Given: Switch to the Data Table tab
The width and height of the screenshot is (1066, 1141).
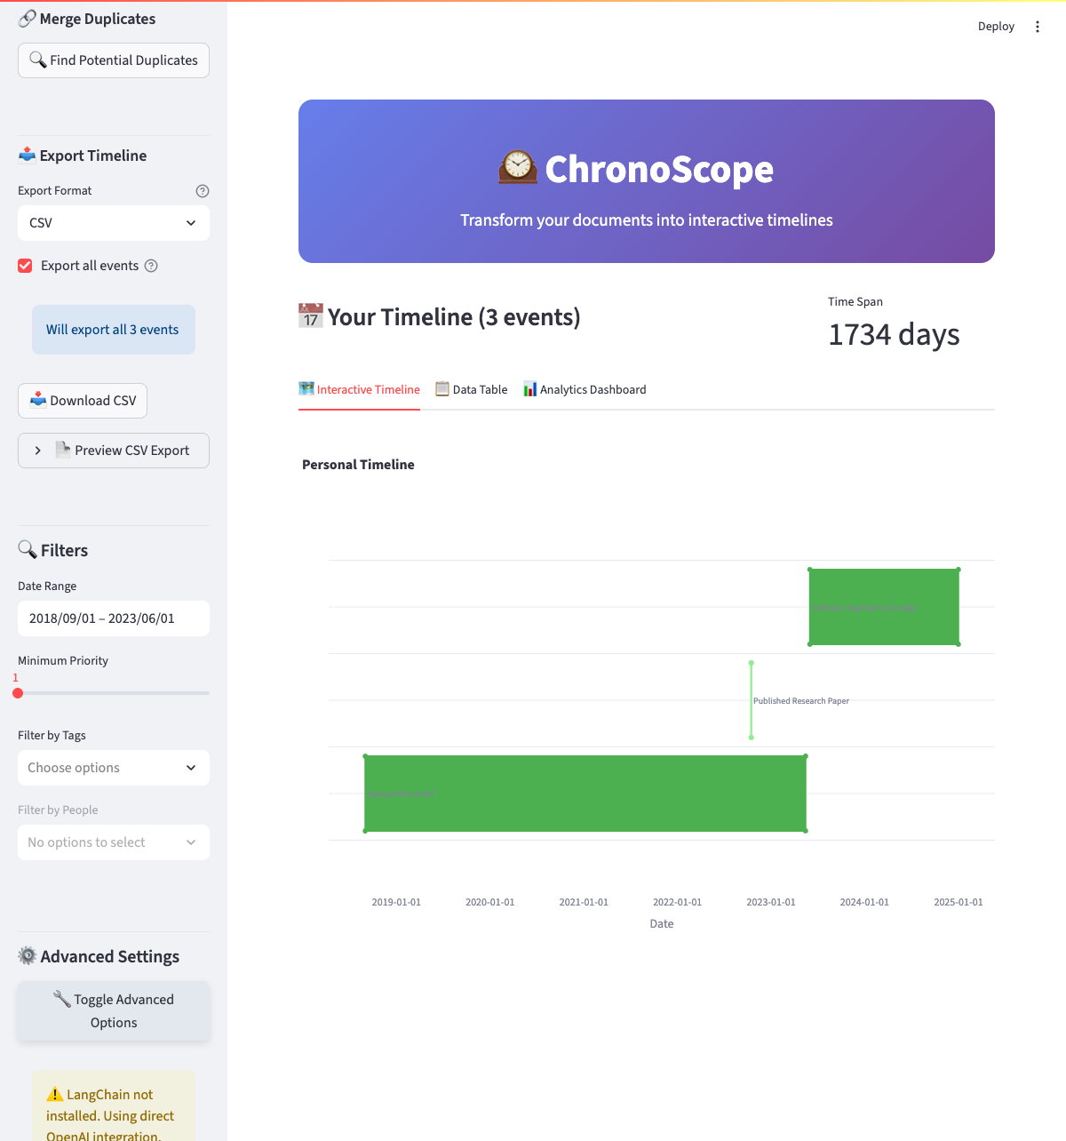Looking at the screenshot, I should (x=472, y=389).
